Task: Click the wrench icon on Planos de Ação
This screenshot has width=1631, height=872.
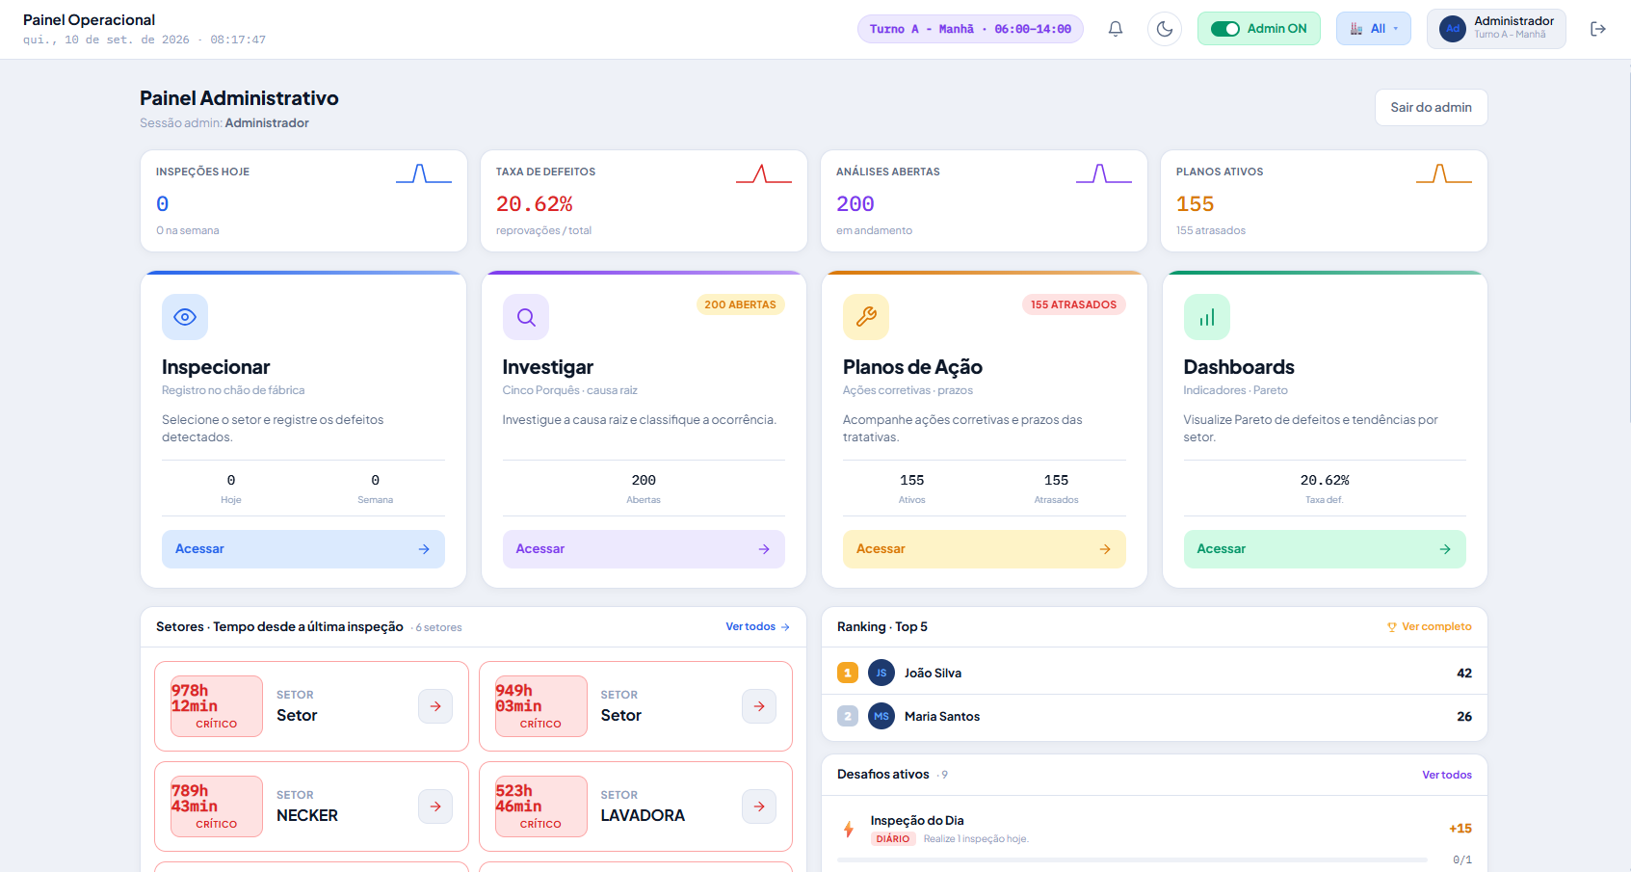Action: 866,317
